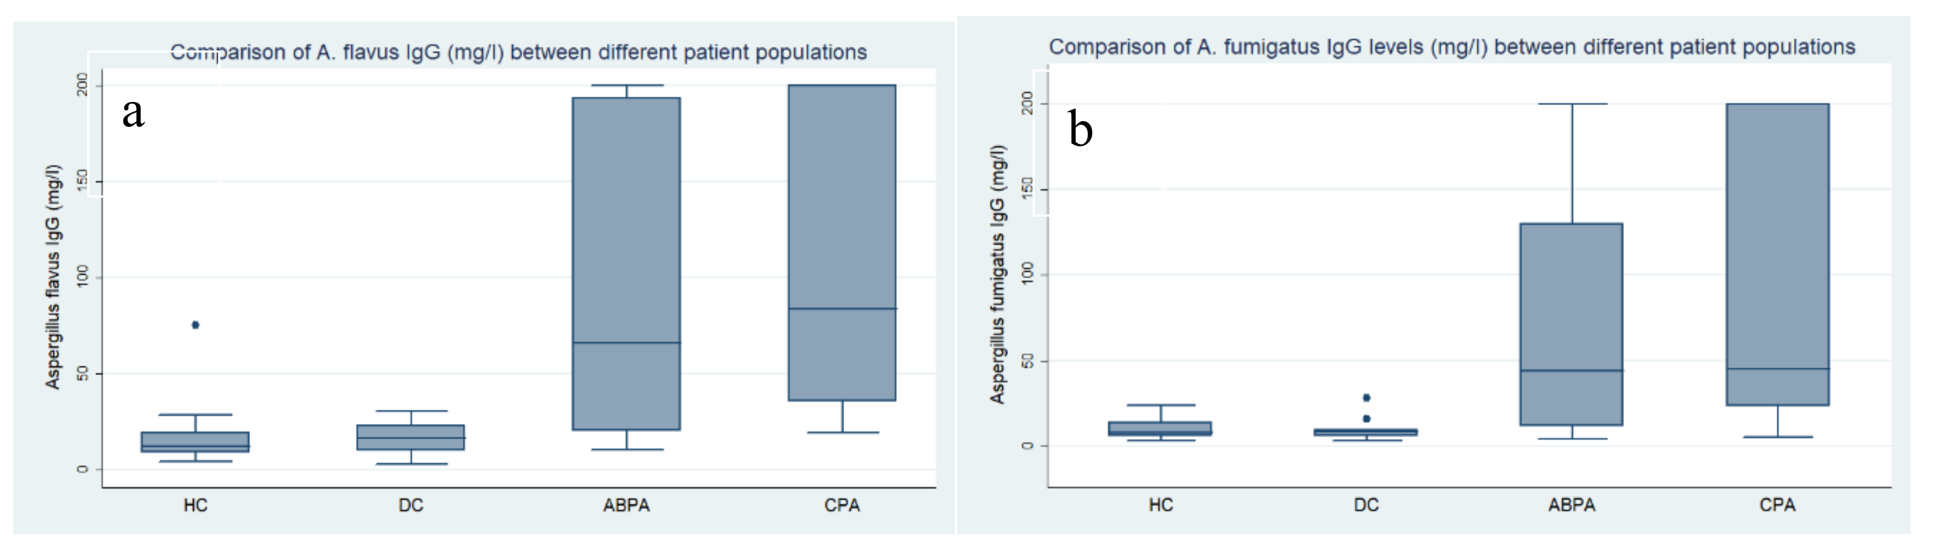This screenshot has height=553, width=1934.
Task: Click the CPA x-axis label in the A. fumigatus chart
Action: coord(1777,505)
